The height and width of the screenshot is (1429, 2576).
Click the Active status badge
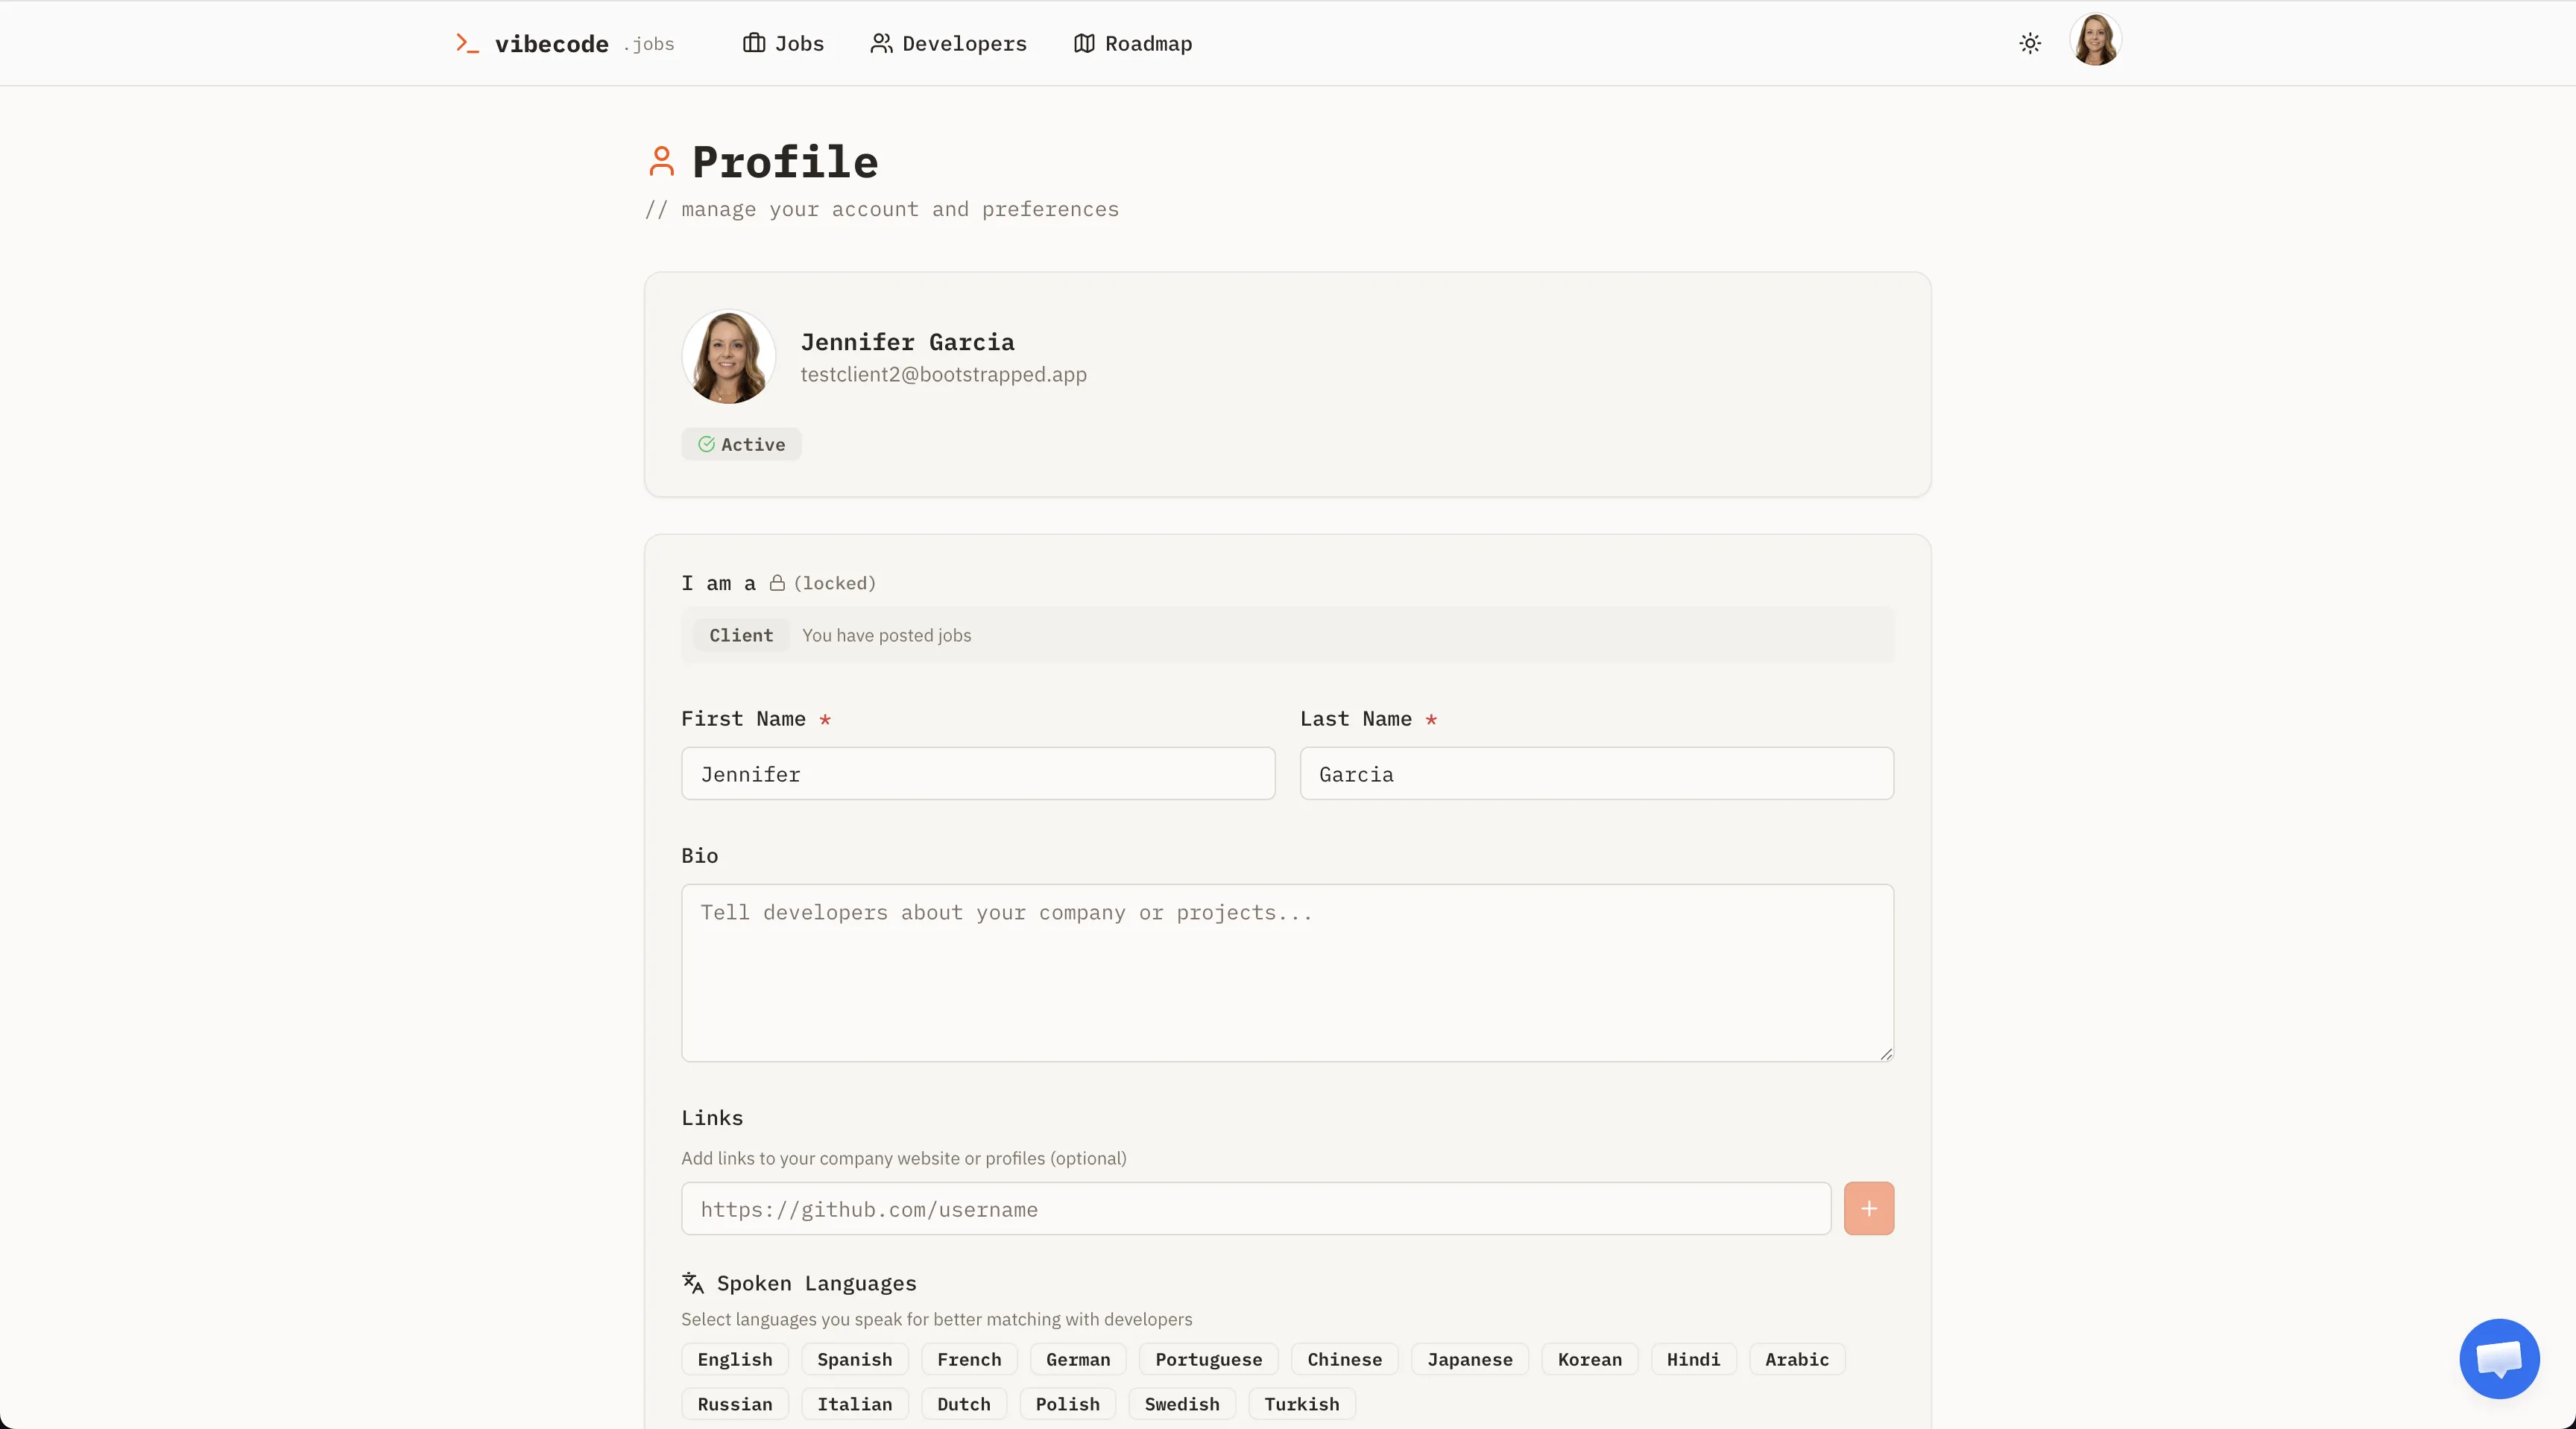coord(741,444)
